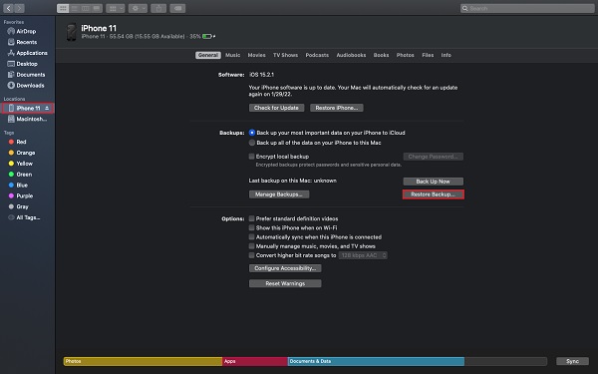Switch to the Movies tab
598x374 pixels.
[257, 55]
